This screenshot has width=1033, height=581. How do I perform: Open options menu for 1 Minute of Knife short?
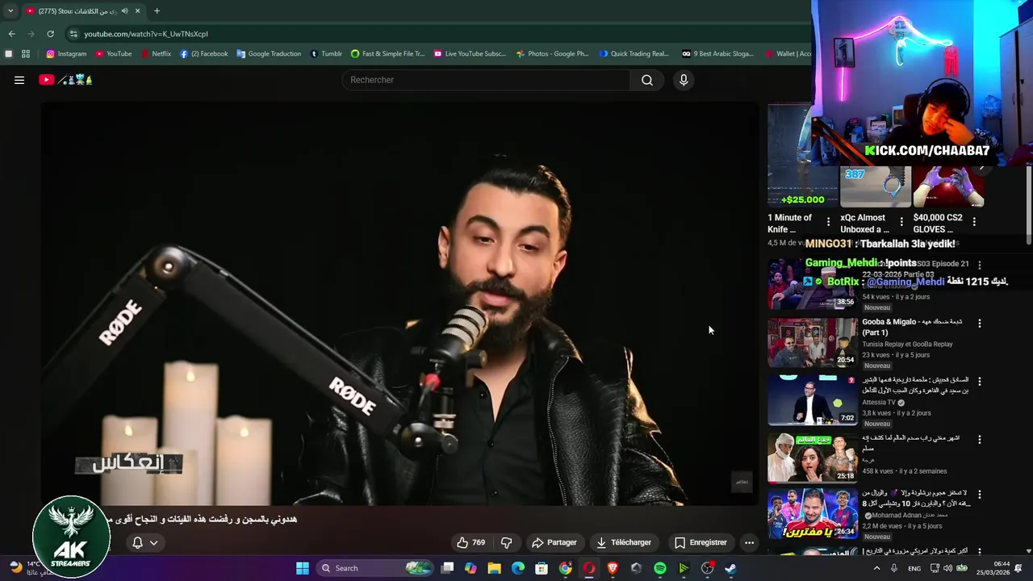pos(828,221)
